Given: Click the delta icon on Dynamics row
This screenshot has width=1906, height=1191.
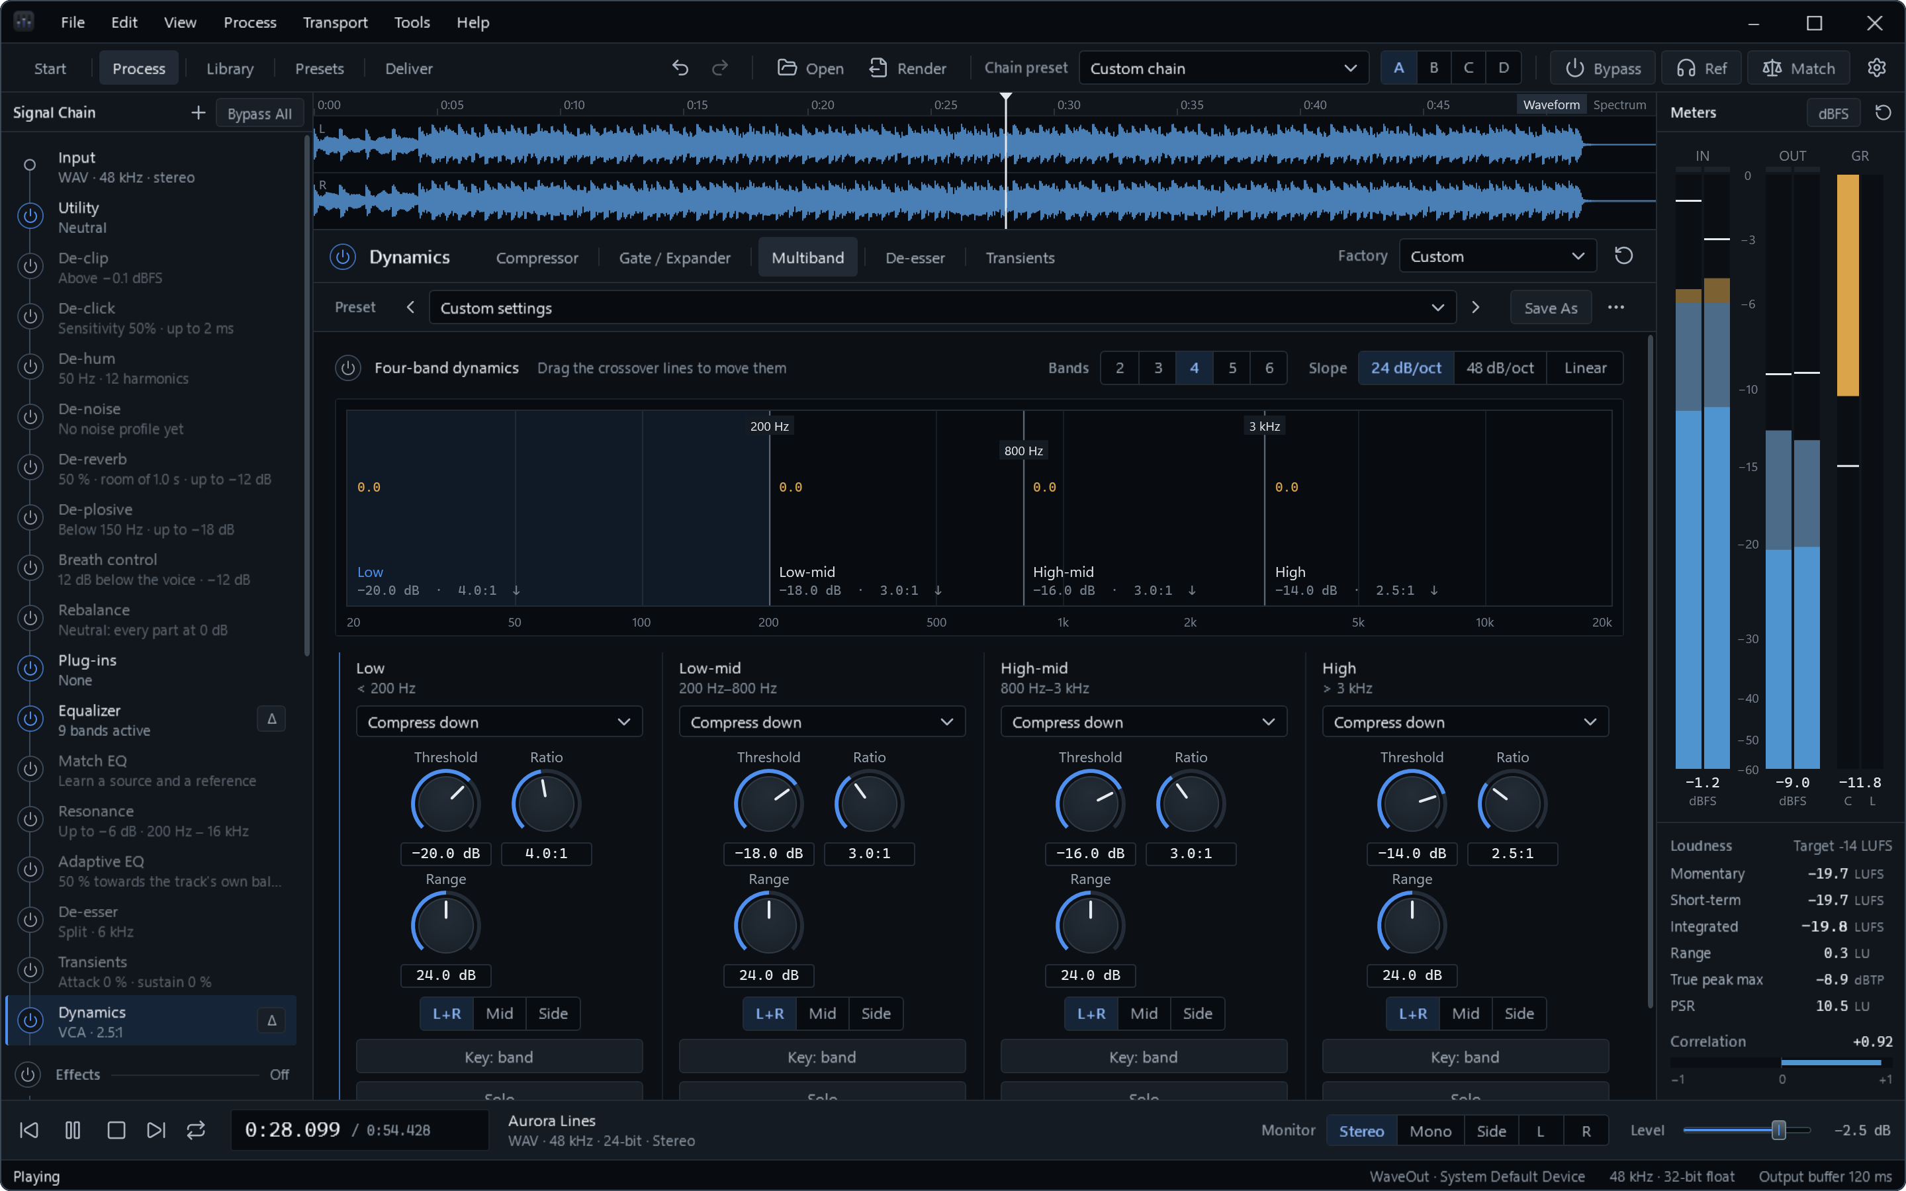Looking at the screenshot, I should click(272, 1021).
